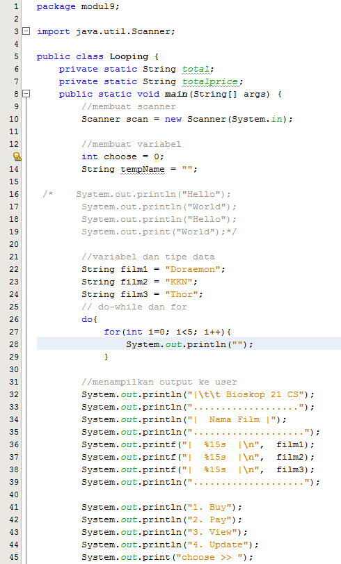Click the printf line with film3
This screenshot has height=564, width=341.
(x=198, y=469)
